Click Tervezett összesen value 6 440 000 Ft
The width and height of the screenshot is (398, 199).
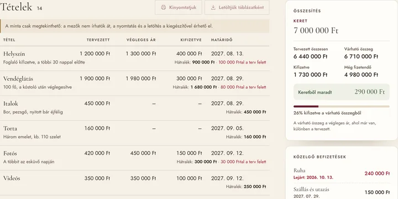click(311, 56)
